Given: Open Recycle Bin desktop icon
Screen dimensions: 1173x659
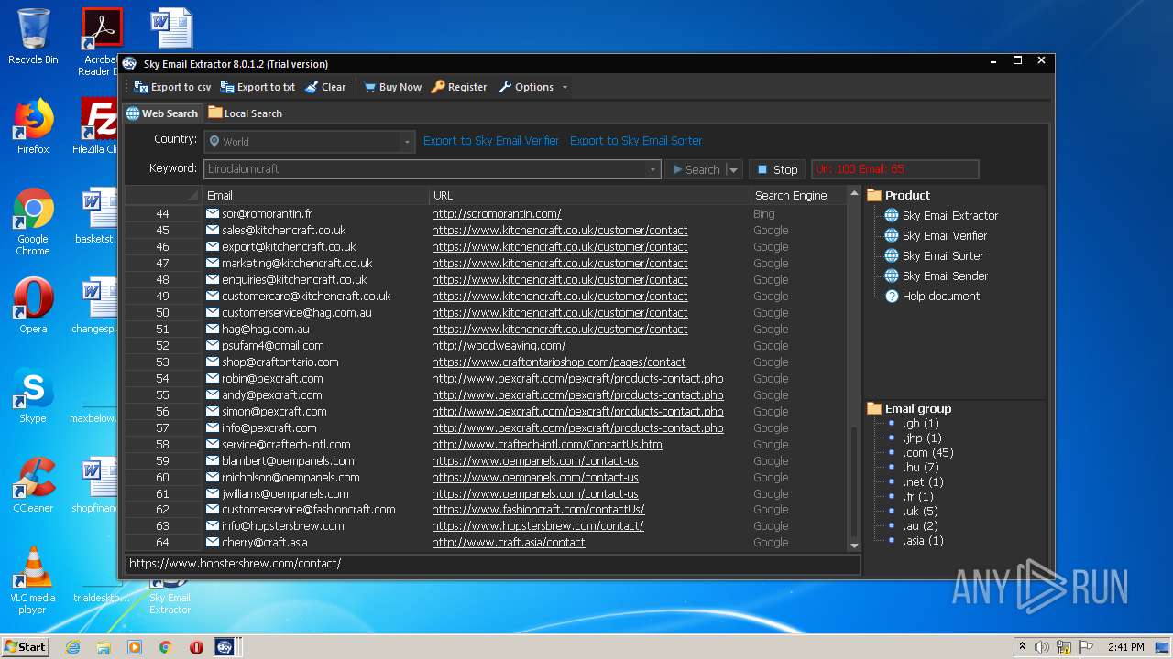Looking at the screenshot, I should pyautogui.click(x=33, y=37).
